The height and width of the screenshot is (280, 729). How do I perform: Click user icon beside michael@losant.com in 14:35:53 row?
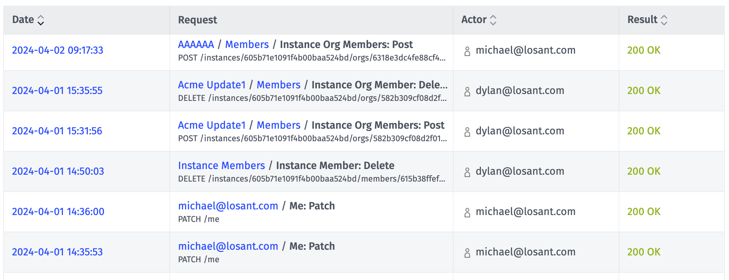coord(467,253)
